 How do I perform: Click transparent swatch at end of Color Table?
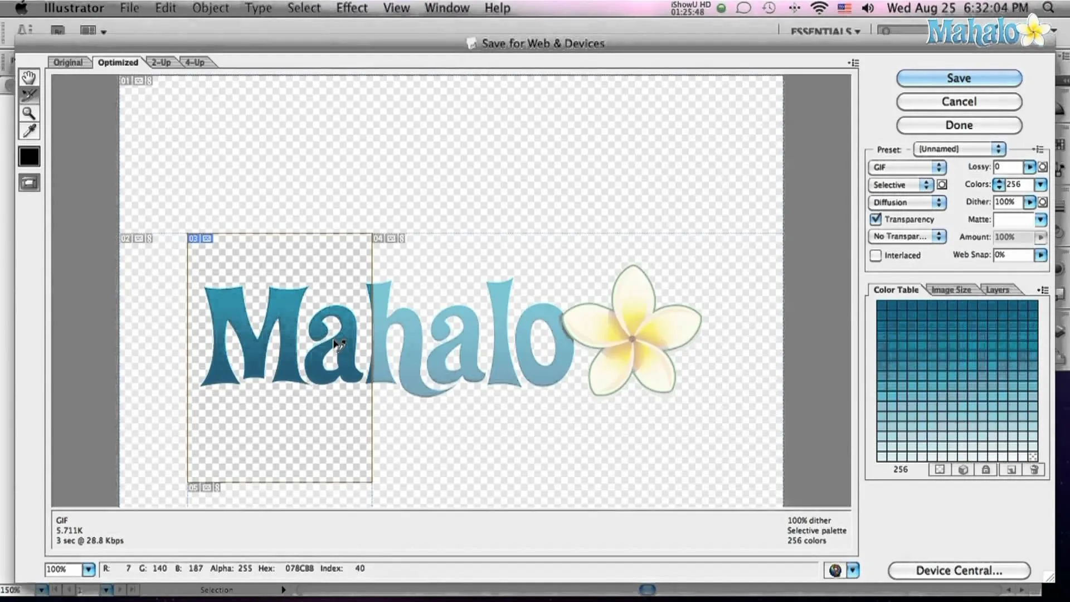click(x=1033, y=457)
